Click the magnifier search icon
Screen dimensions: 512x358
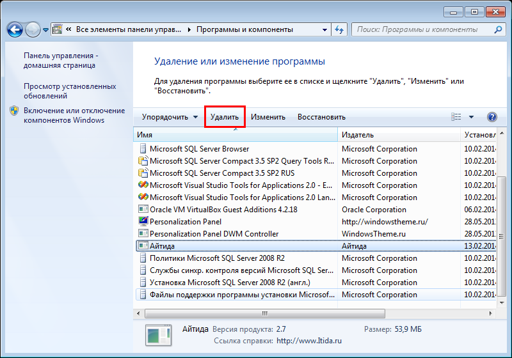coord(499,29)
